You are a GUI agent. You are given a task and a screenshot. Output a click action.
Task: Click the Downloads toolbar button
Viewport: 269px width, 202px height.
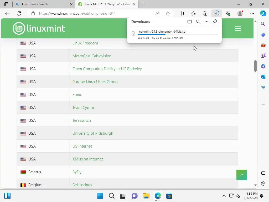[x=216, y=13]
